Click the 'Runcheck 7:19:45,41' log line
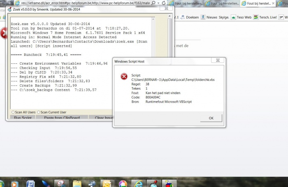Viewport: 288px width, 187px height. 46,55
